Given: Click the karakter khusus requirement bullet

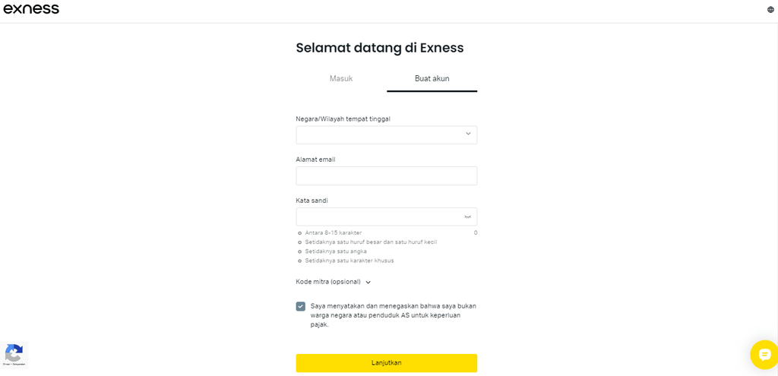Looking at the screenshot, I should click(300, 261).
